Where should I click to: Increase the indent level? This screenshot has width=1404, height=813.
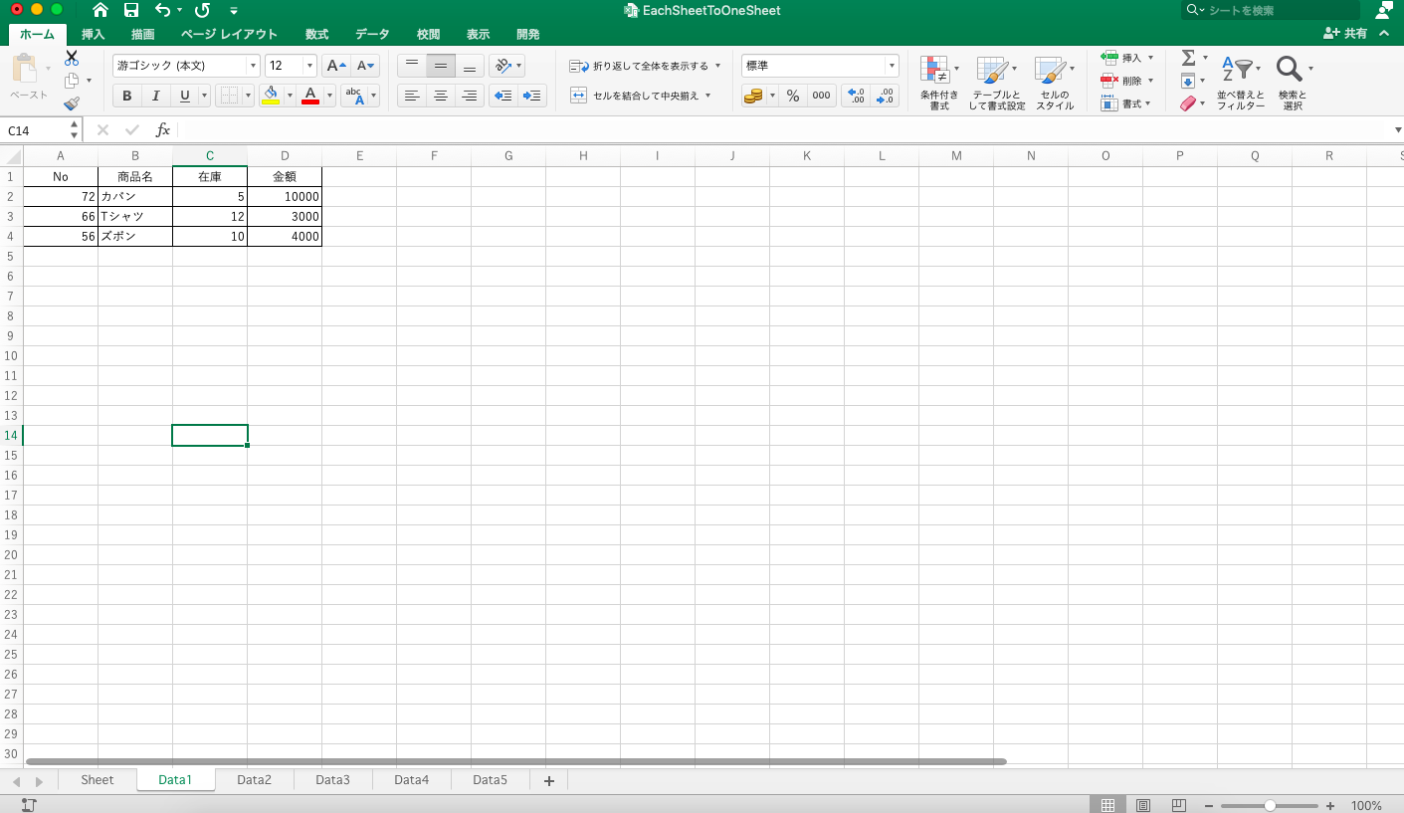532,96
